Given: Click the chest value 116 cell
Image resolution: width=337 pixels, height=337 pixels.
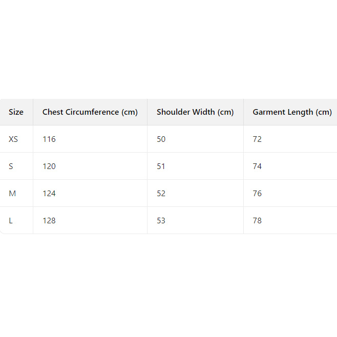Looking at the screenshot, I should tap(49, 139).
